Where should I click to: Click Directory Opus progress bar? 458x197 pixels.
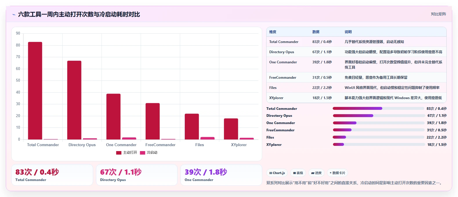pyautogui.click(x=379, y=116)
